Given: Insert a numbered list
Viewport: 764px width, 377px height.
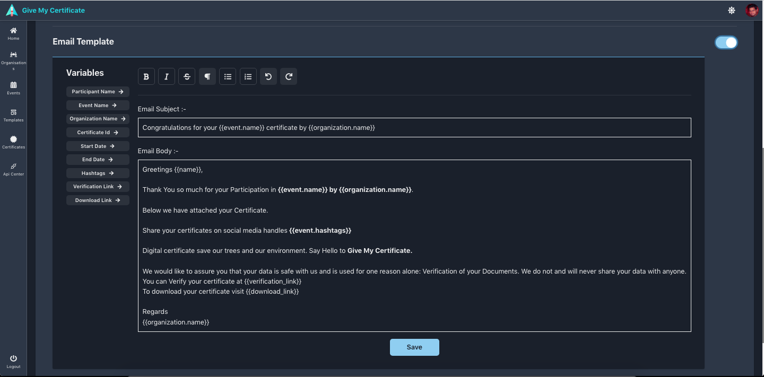Looking at the screenshot, I should (248, 76).
